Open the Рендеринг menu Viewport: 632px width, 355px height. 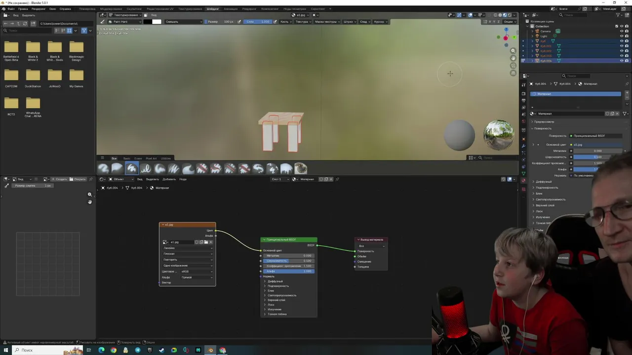pos(39,9)
